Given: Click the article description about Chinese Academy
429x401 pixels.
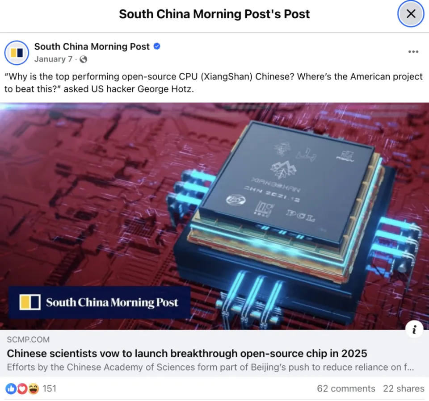Looking at the screenshot, I should (x=210, y=367).
